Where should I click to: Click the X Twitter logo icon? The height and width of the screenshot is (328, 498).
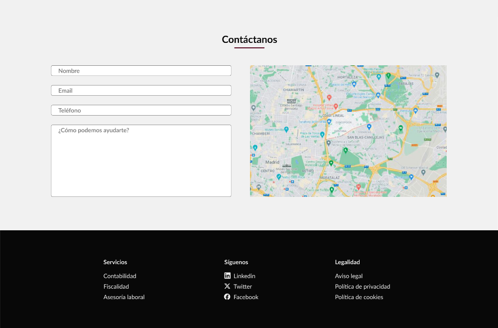pos(228,286)
